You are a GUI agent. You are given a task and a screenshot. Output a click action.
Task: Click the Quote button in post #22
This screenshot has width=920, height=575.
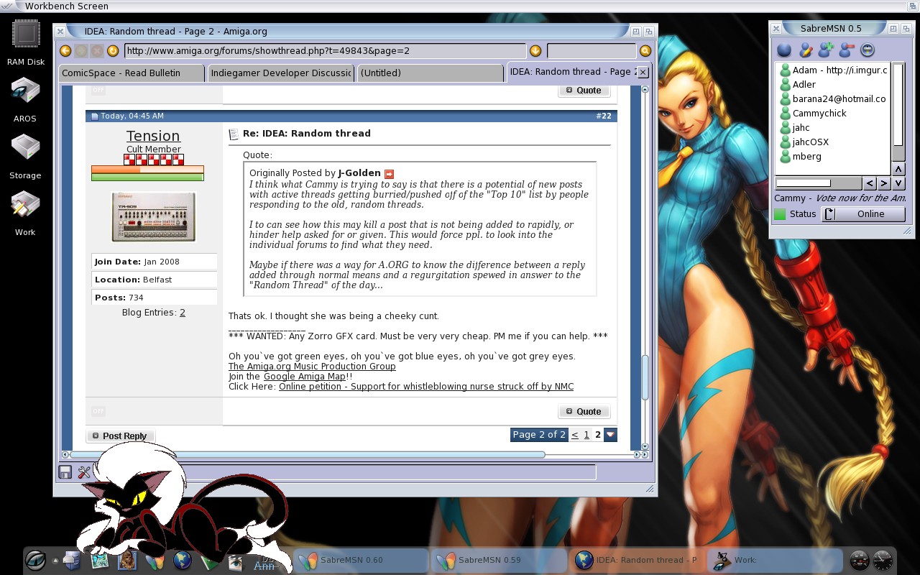(x=584, y=412)
